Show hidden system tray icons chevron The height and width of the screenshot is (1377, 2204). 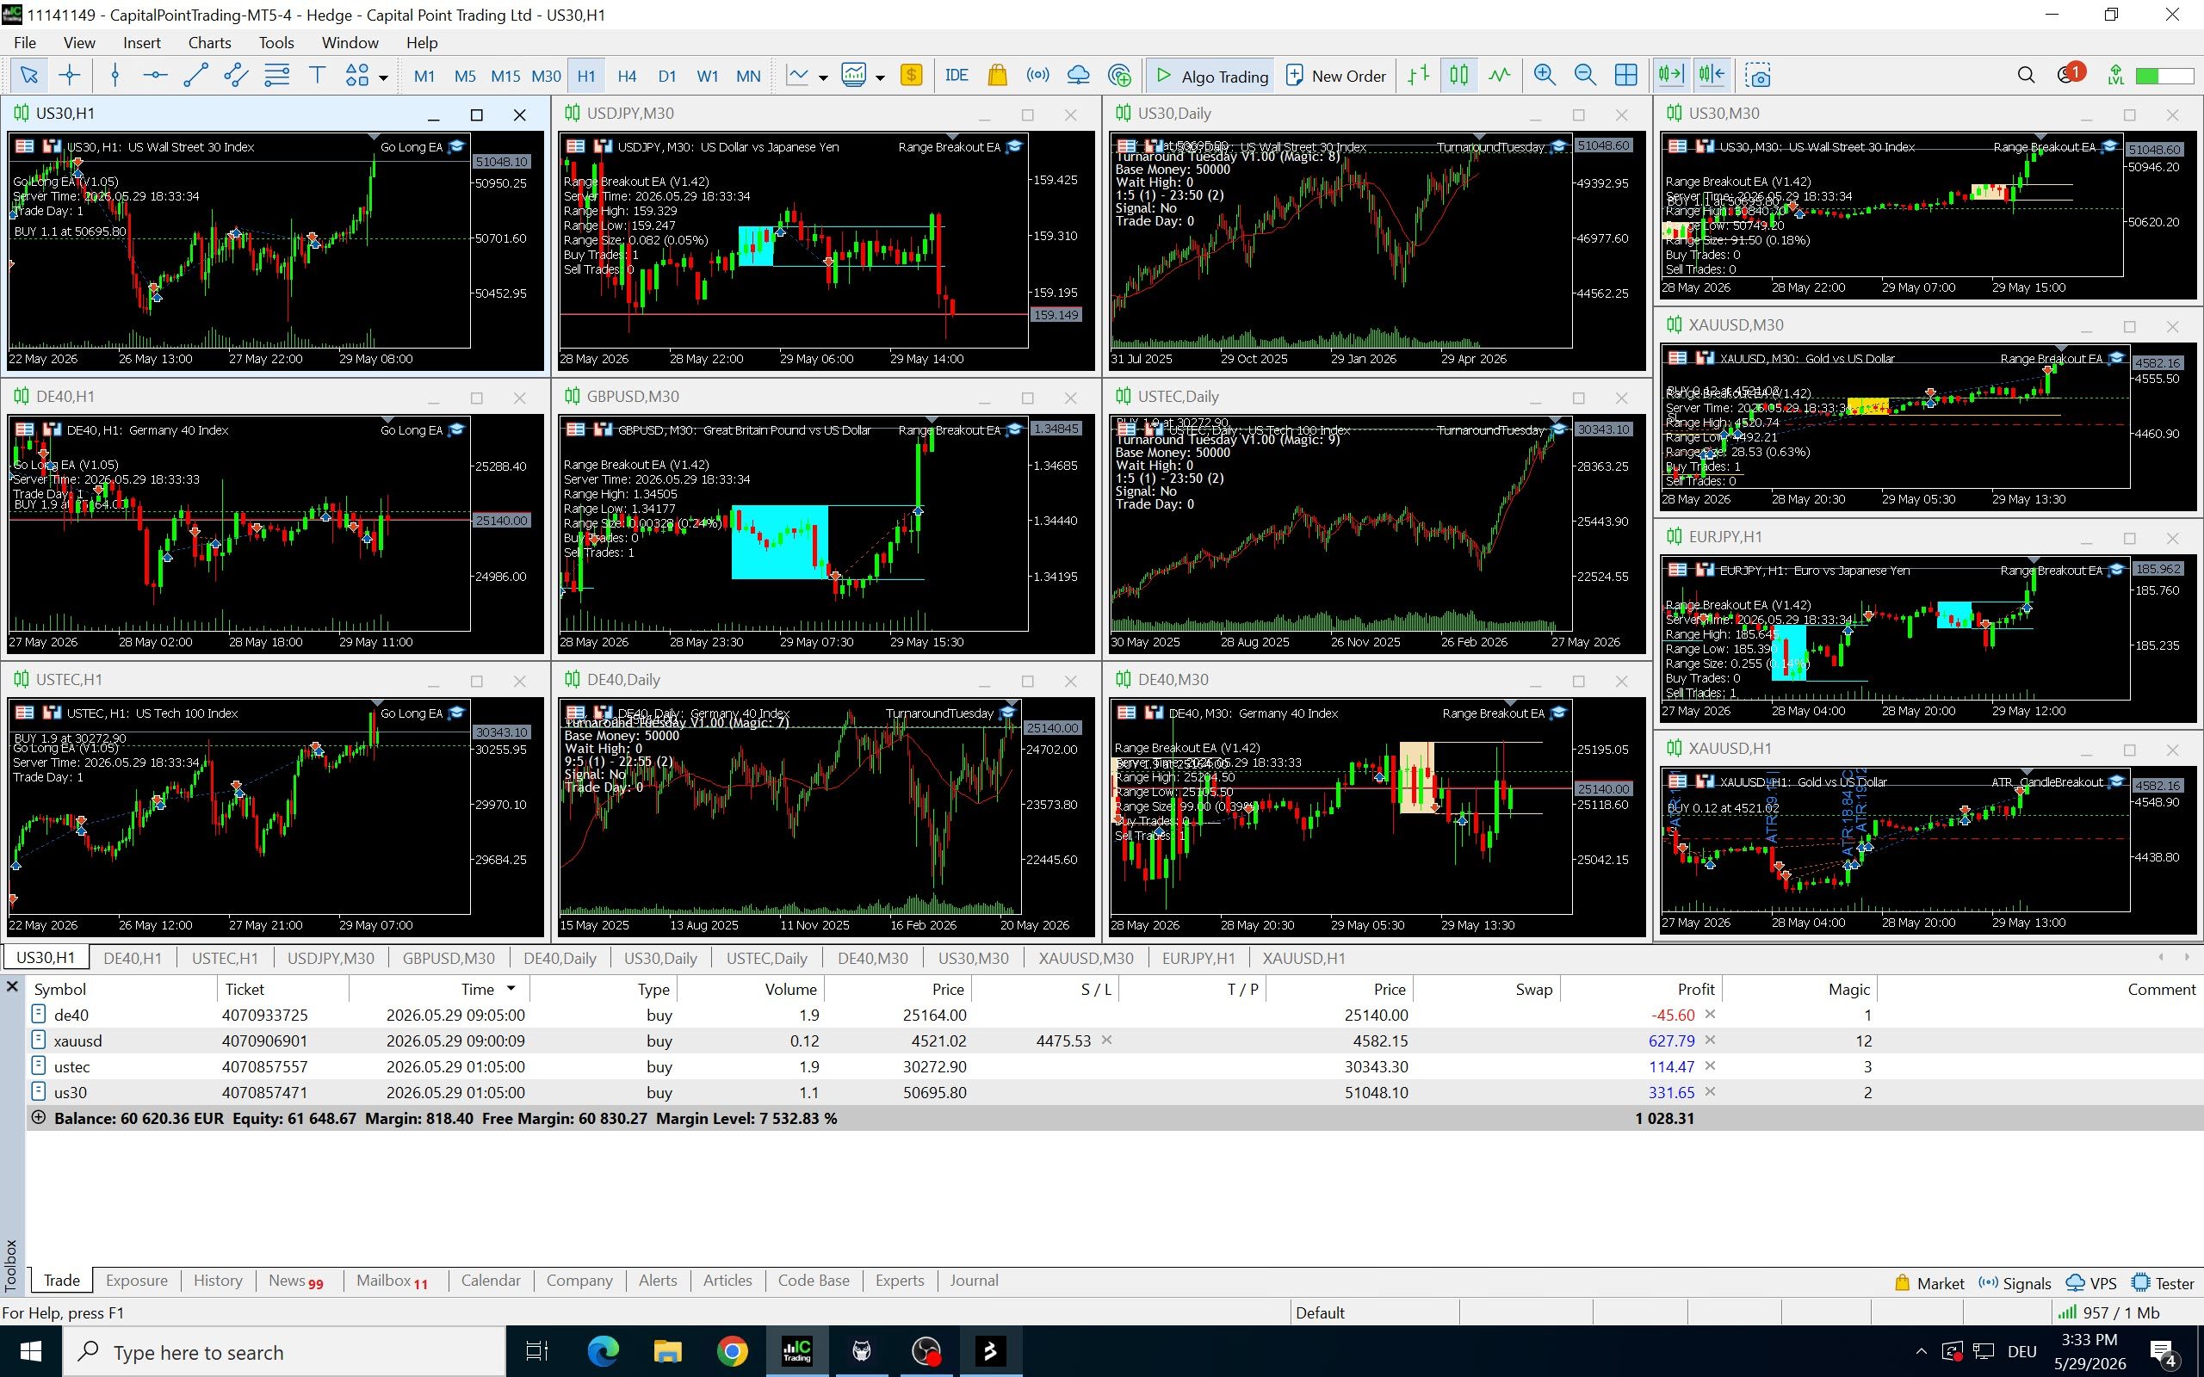[x=1921, y=1350]
